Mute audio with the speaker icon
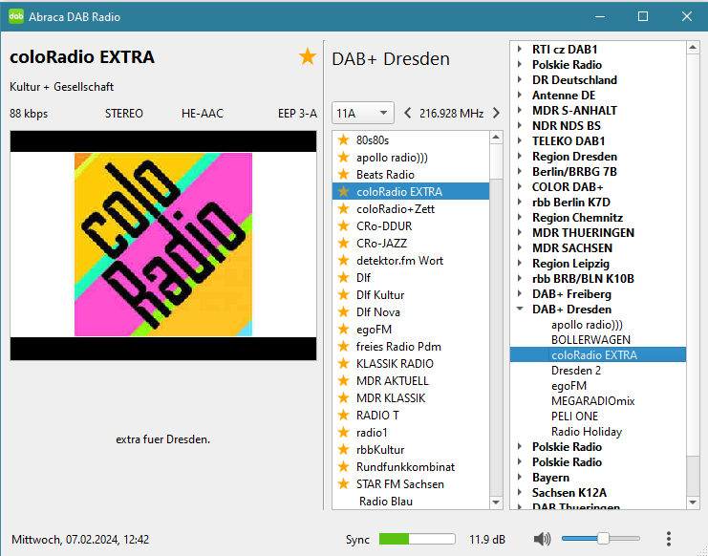Image resolution: width=708 pixels, height=556 pixels. tap(542, 540)
